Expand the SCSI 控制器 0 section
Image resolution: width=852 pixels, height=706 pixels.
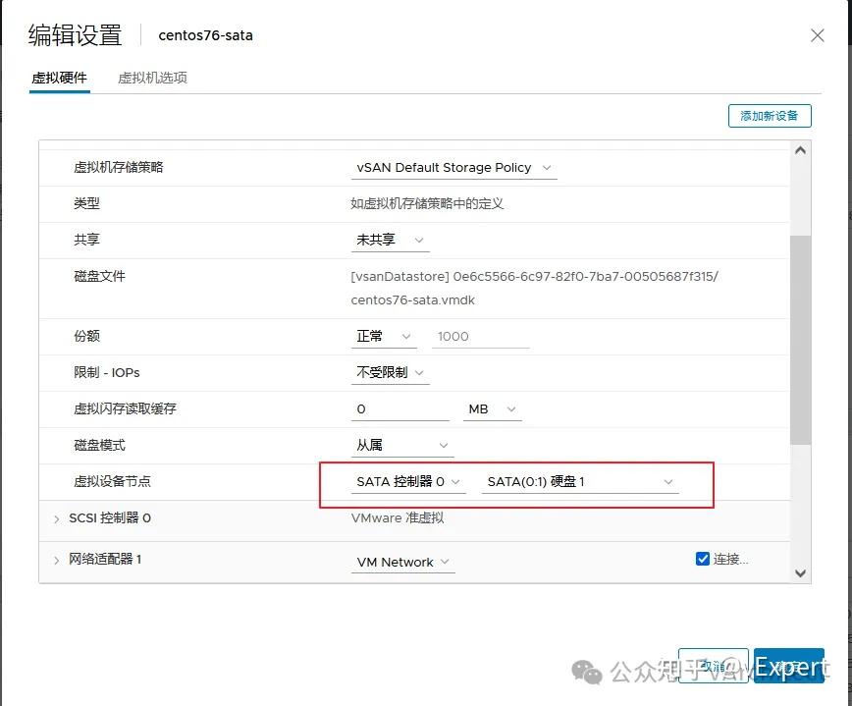[56, 518]
